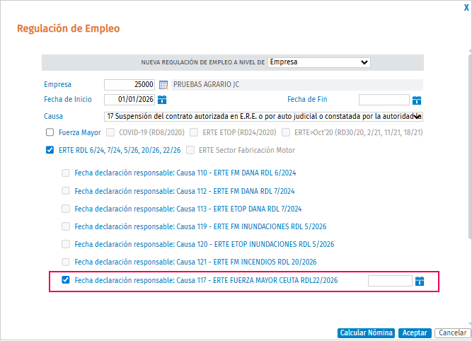Click the Causa field label
Screen dimensions: 472x341
tap(53, 116)
